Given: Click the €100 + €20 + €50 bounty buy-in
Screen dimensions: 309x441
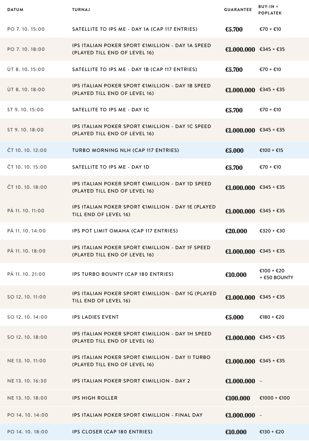Looking at the screenshot, I should (x=276, y=274).
